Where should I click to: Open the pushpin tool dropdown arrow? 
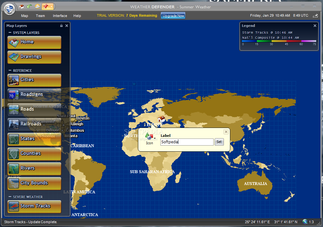click(x=52, y=7)
